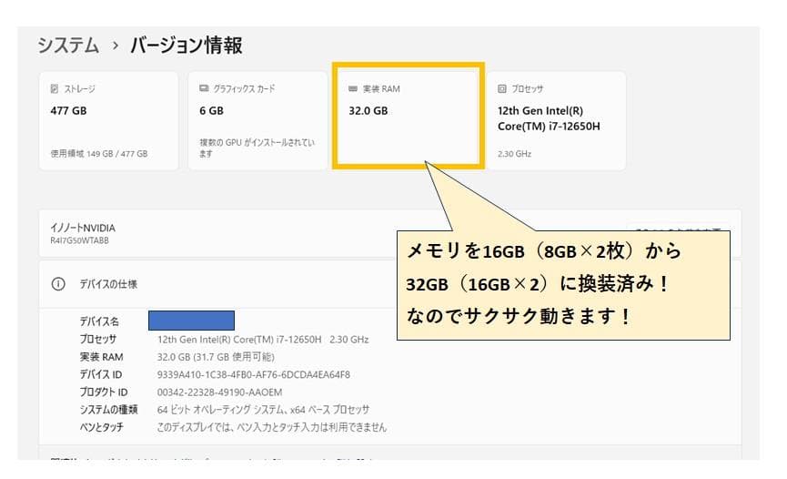
Task: Click the デバイス ID label
Action: tap(101, 374)
